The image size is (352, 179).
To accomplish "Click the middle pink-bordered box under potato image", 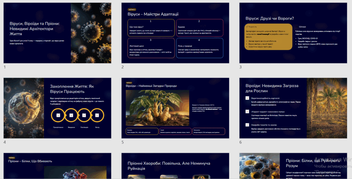I will [x=175, y=131].
